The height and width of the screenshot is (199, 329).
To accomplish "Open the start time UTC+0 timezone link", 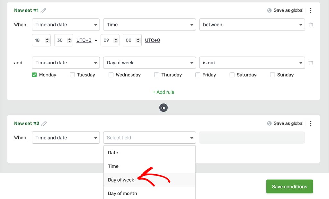I will (x=84, y=40).
